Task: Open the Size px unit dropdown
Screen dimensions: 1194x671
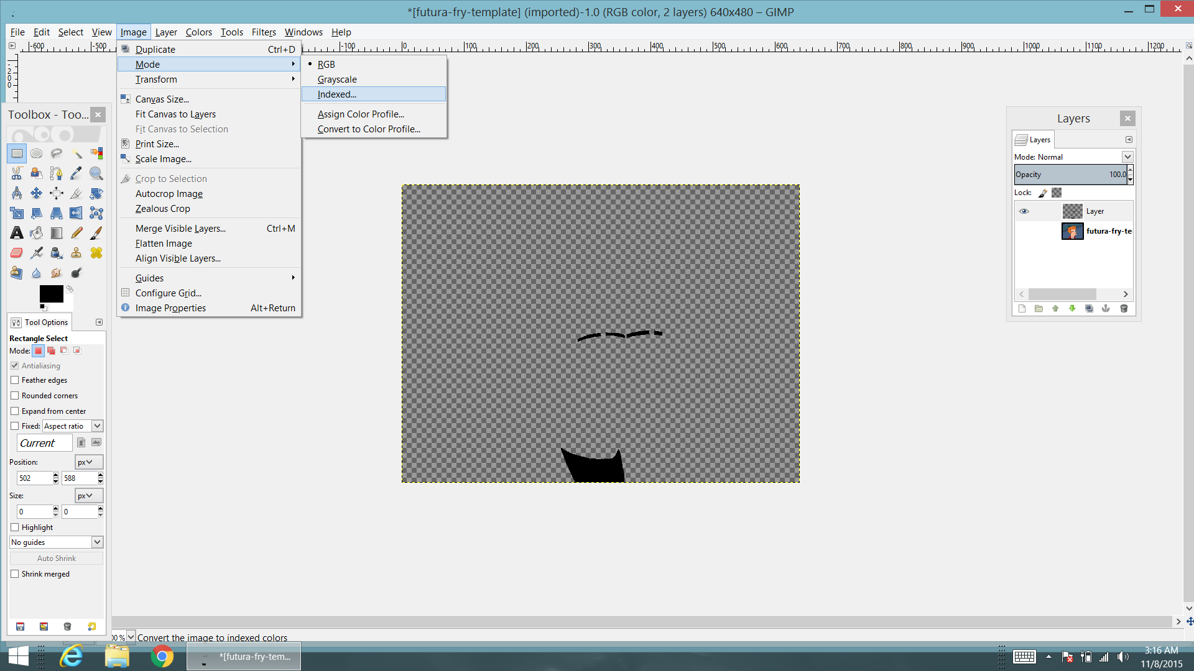Action: point(89,496)
